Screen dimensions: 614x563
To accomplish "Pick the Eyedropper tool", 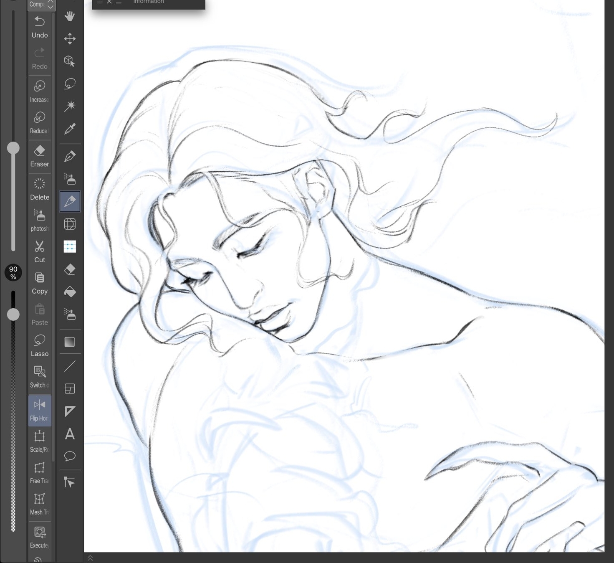I will point(70,129).
